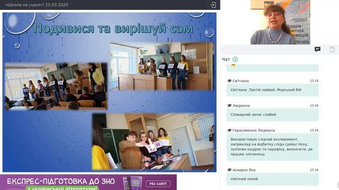The width and height of the screenshot is (339, 190).
Task: Select the message starting 'Використовую слідчий експеримент'
Action: (x=272, y=147)
